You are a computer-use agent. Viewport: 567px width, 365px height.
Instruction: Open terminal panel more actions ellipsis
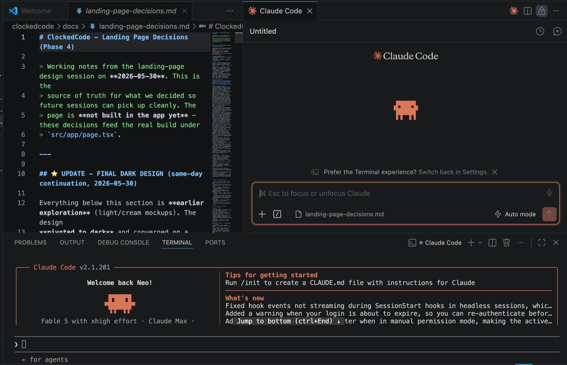[521, 243]
